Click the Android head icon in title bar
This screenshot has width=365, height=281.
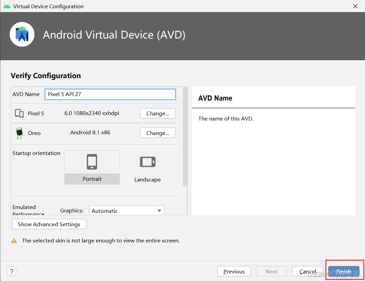[7, 6]
